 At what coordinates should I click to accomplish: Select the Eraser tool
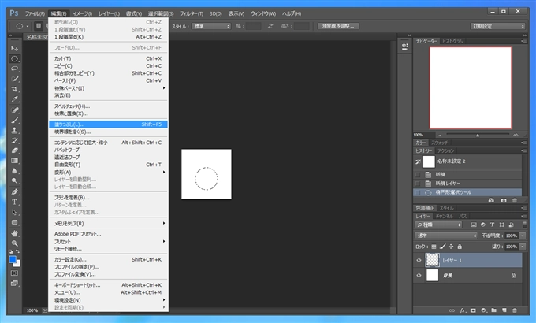[14, 150]
